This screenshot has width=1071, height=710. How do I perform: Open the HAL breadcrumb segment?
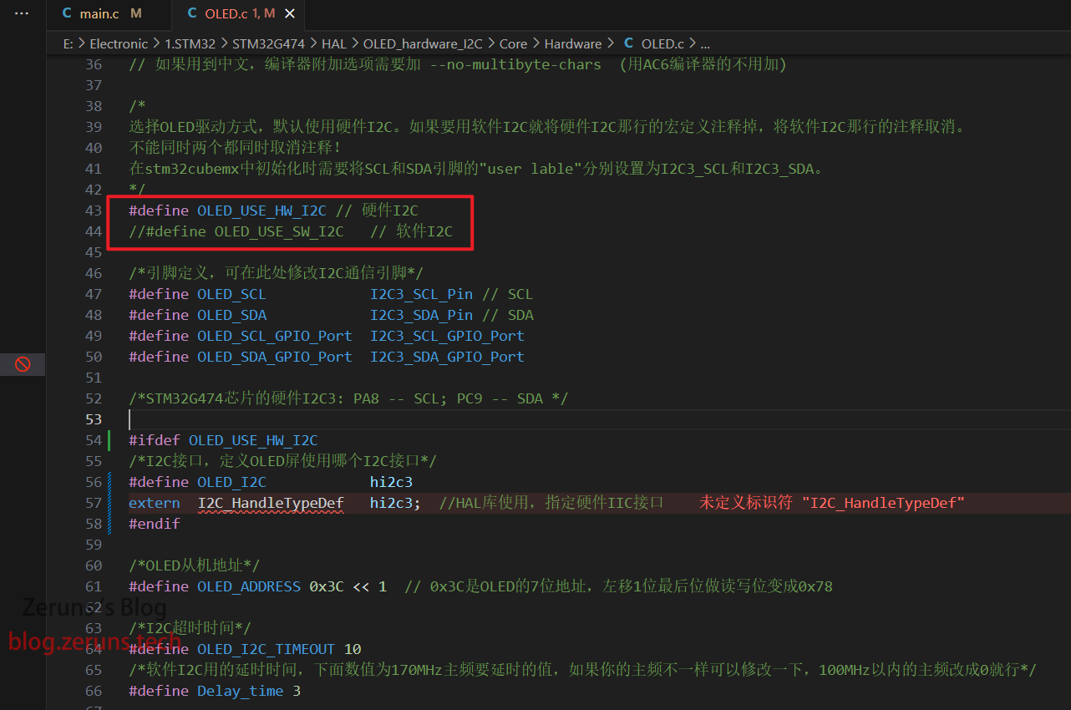(334, 43)
